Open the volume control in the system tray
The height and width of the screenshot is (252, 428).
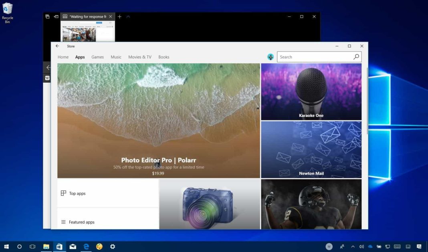pyautogui.click(x=361, y=247)
